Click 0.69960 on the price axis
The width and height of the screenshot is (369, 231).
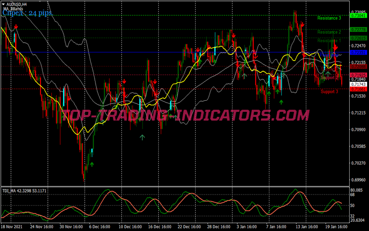tap(358, 180)
